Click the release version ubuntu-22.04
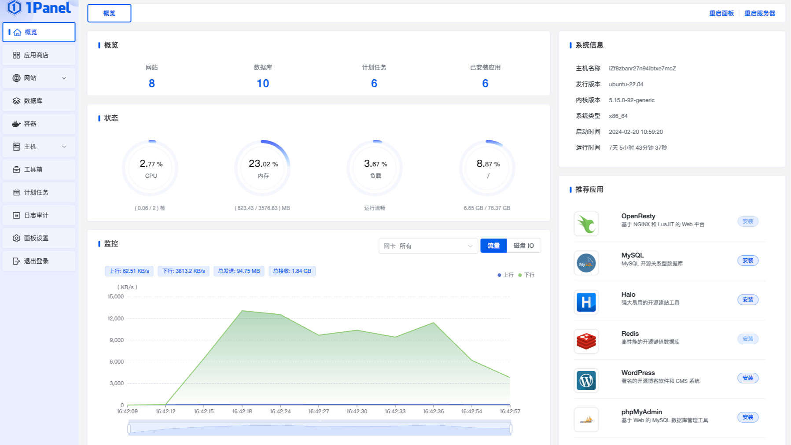The width and height of the screenshot is (791, 445). [x=626, y=85]
